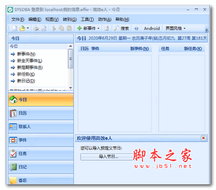Close the 欢迎使用高效e人 welcome panel
This screenshot has width=216, height=190.
(204, 138)
